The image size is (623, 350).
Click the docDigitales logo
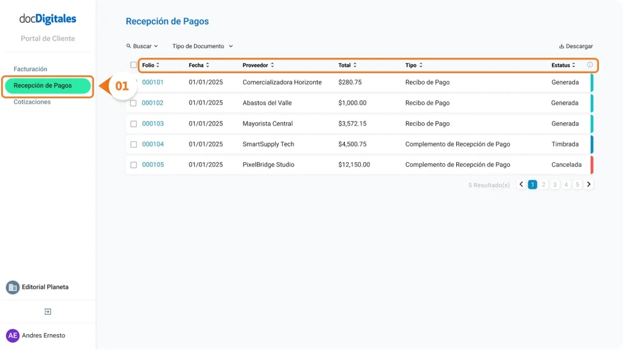tap(47, 19)
